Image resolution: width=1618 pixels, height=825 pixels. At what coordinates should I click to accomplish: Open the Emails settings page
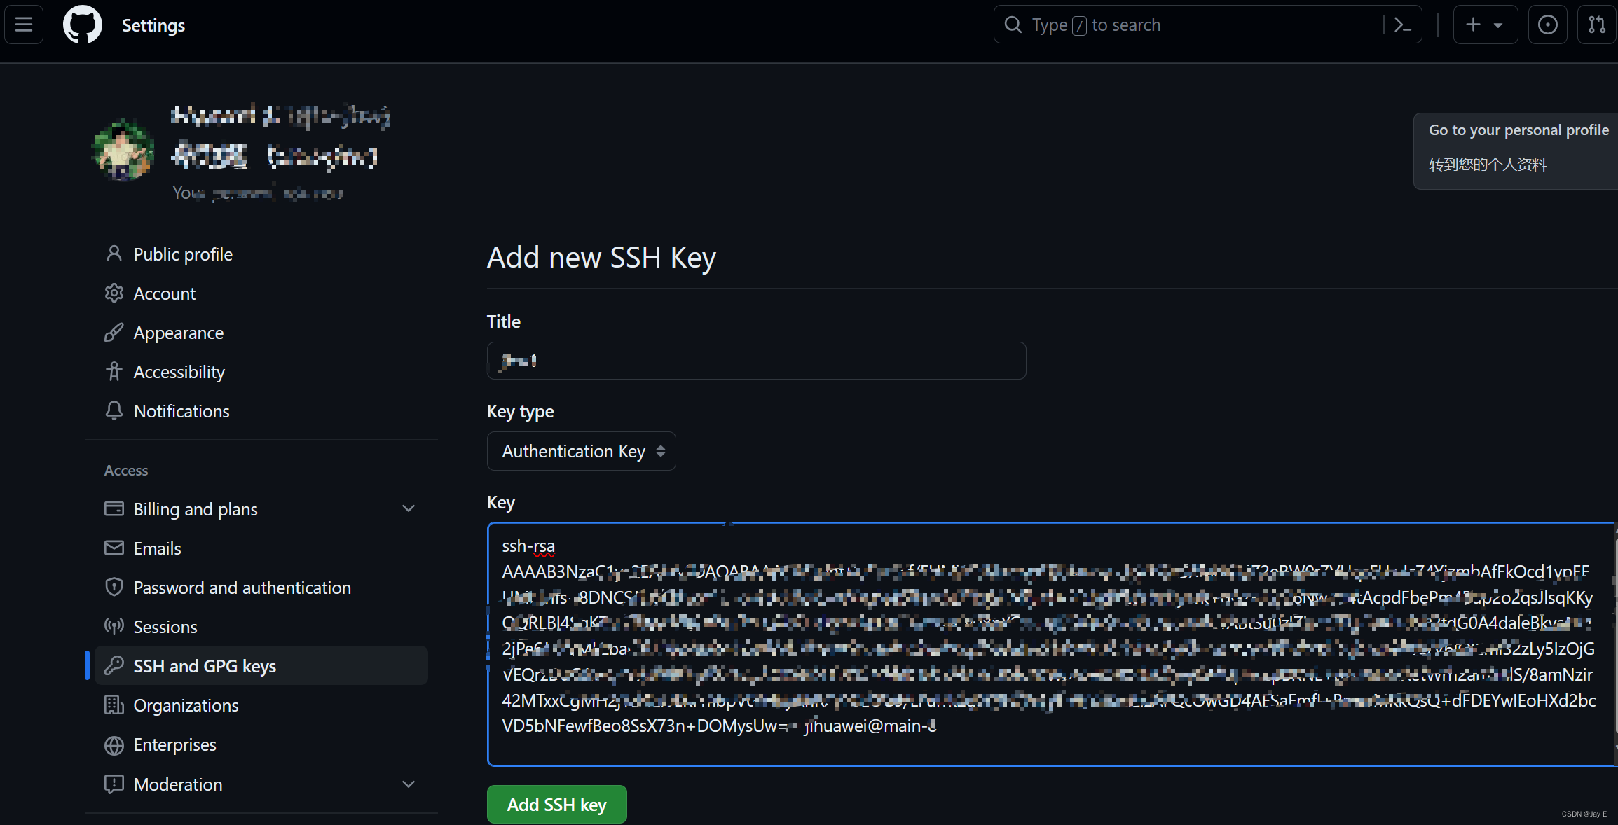point(157,548)
